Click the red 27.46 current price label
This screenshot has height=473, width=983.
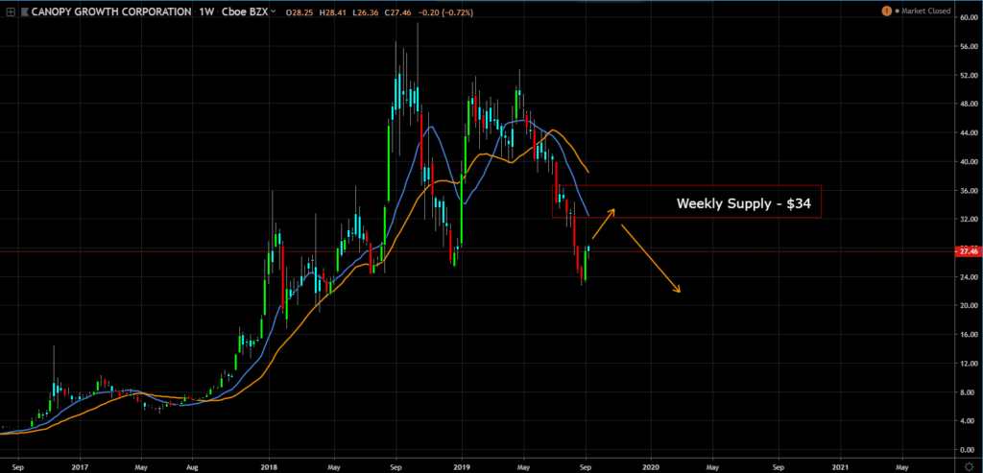coord(968,251)
